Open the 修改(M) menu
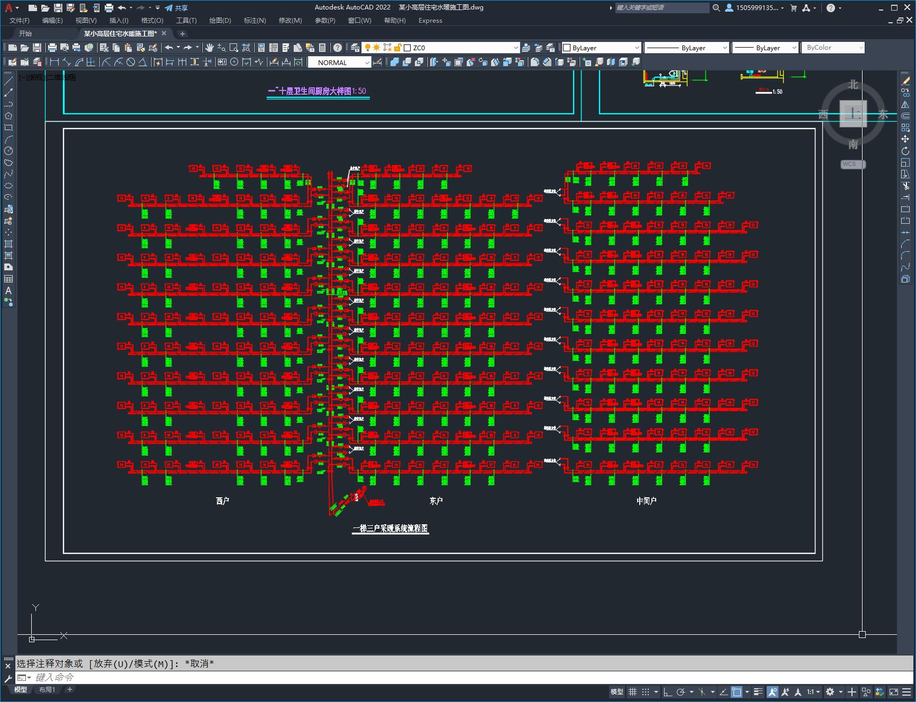This screenshot has width=916, height=702. 290,21
